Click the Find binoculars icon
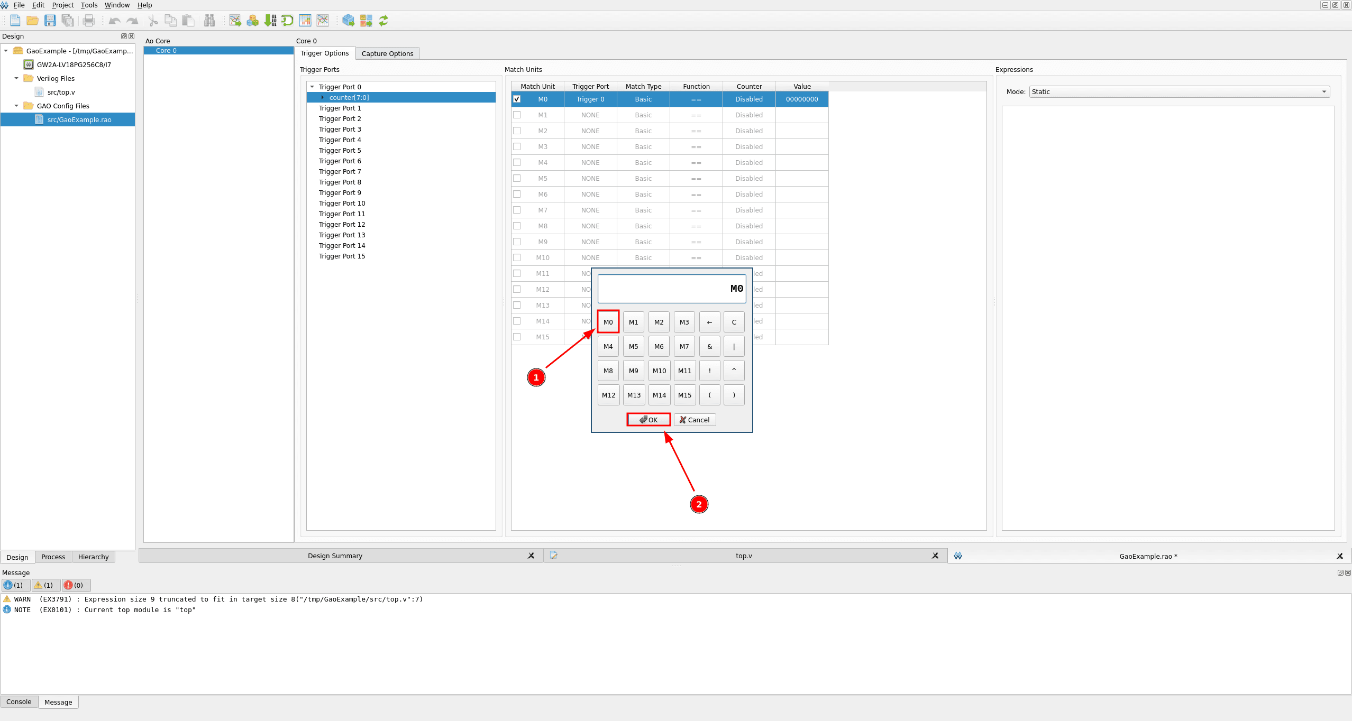1352x721 pixels. (209, 21)
